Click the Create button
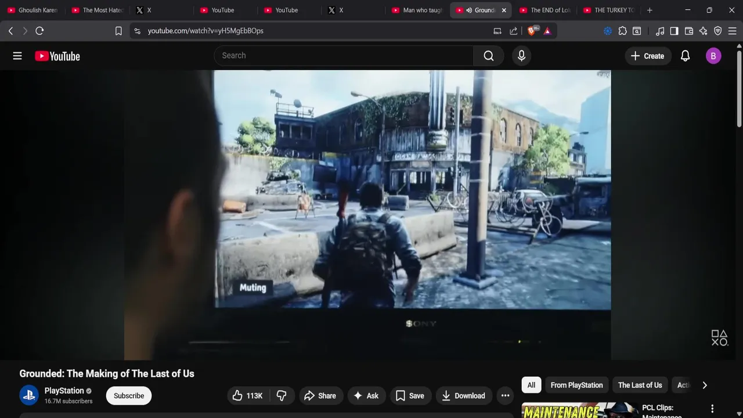 coord(648,56)
